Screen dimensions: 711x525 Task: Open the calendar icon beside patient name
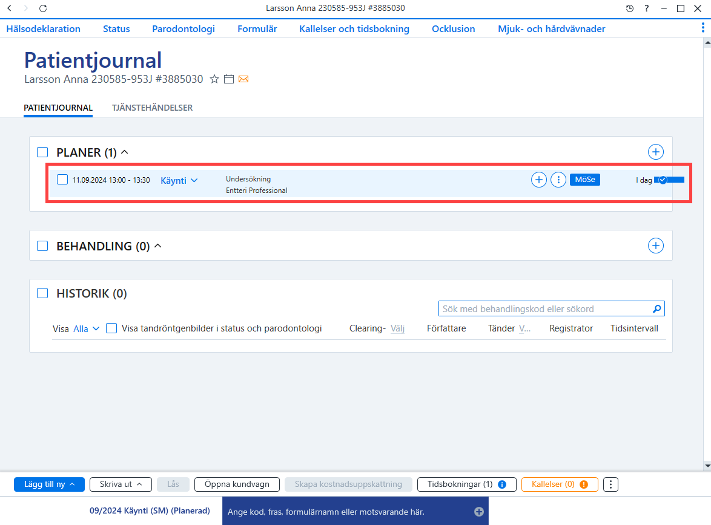coord(229,79)
